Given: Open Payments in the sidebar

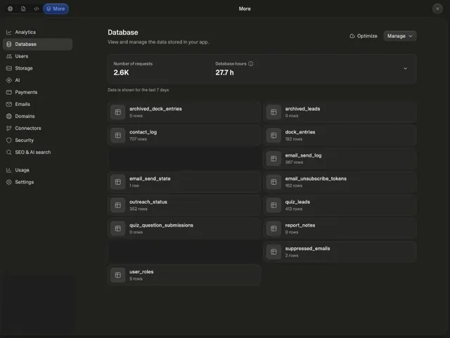Looking at the screenshot, I should [x=37, y=92].
